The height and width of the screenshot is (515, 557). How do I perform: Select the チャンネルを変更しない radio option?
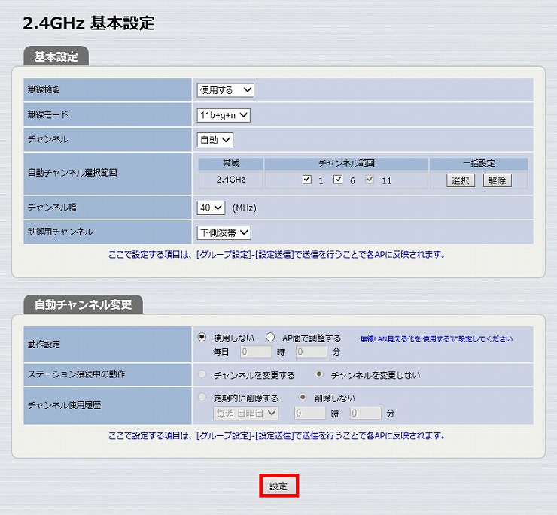coord(319,374)
